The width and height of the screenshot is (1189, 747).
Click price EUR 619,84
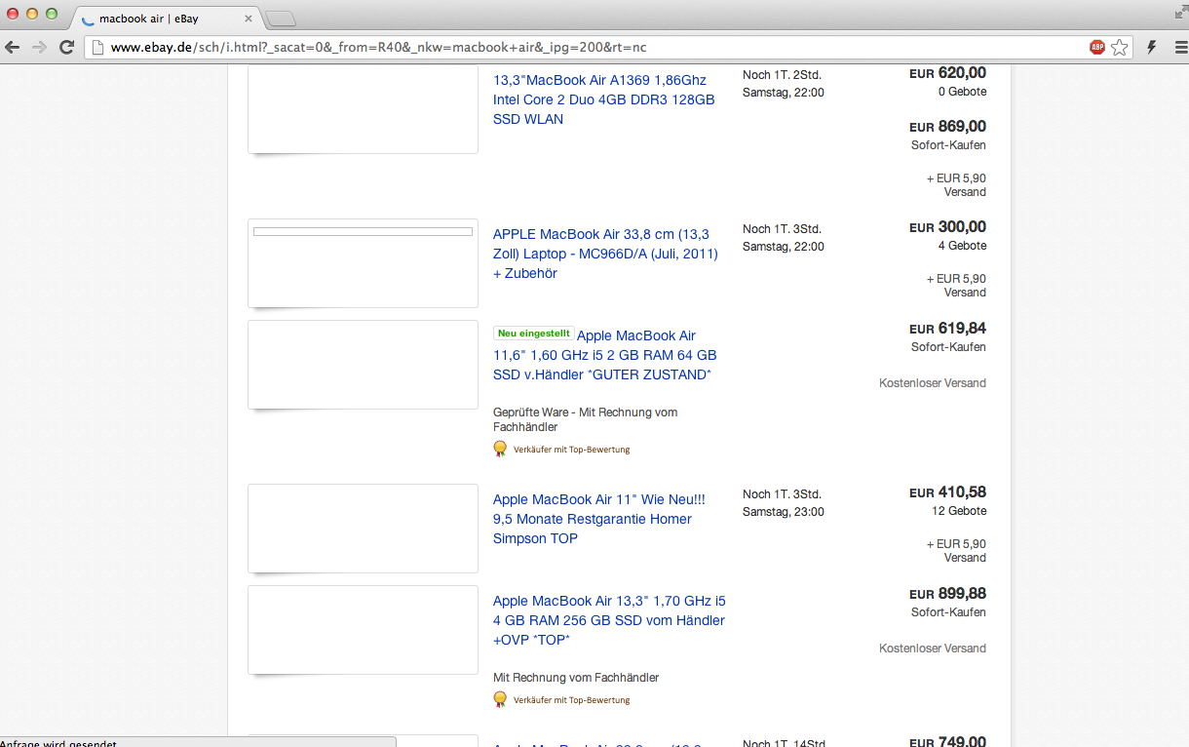947,329
